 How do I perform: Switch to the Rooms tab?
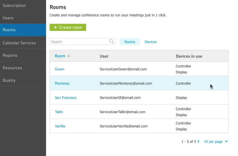click(130, 42)
